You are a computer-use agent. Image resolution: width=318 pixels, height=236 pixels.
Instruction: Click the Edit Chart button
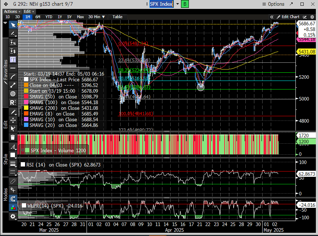(x=288, y=17)
